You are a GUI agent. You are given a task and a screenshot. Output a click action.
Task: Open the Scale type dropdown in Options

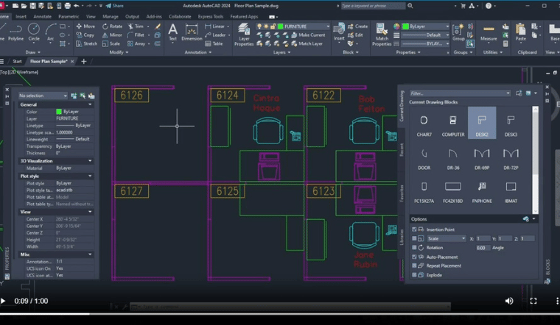click(447, 238)
